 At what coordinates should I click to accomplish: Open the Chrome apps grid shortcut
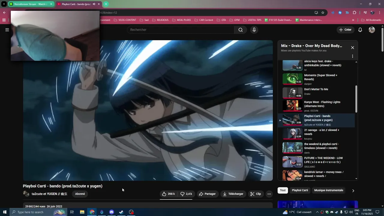[4, 20]
